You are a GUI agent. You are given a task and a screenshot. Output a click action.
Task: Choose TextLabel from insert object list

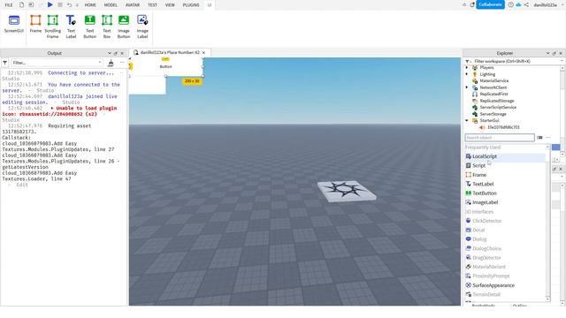coord(505,184)
